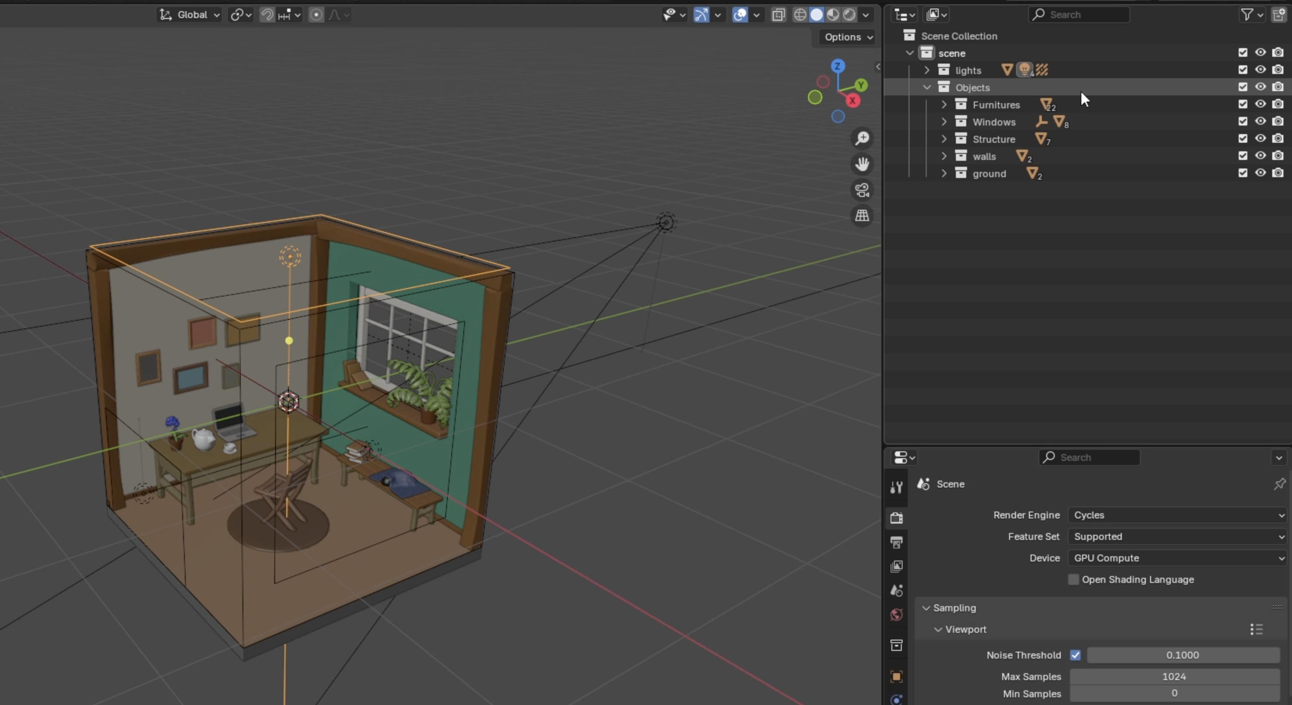Toggle camera view icon

click(x=862, y=190)
